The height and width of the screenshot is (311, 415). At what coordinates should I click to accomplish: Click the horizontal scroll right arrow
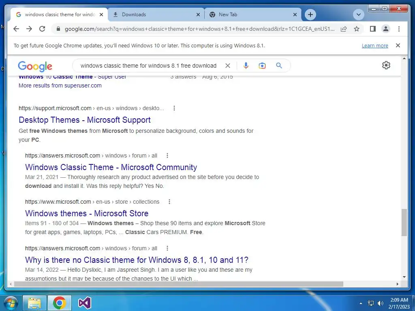tap(398, 284)
